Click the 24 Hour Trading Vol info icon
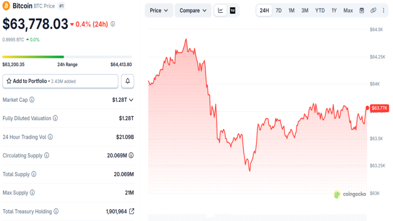The width and height of the screenshot is (393, 221). pyautogui.click(x=50, y=137)
